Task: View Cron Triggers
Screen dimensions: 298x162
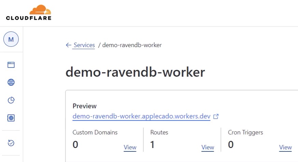Action: click(285, 147)
